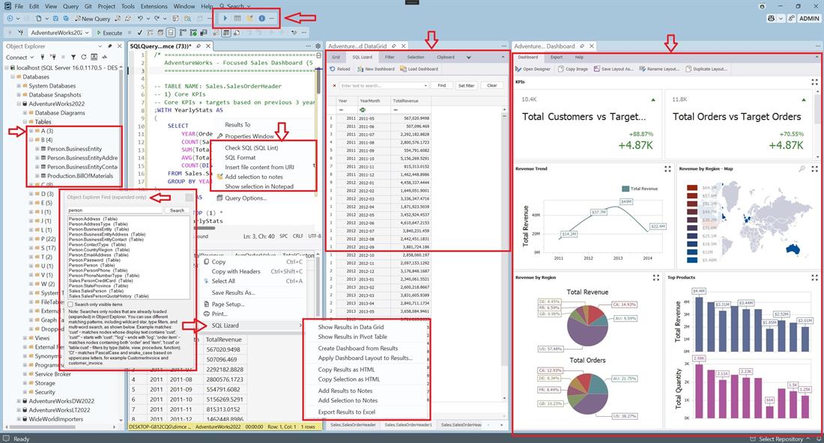The image size is (824, 443).
Task: Expand the System Databases node
Action: tap(19, 86)
